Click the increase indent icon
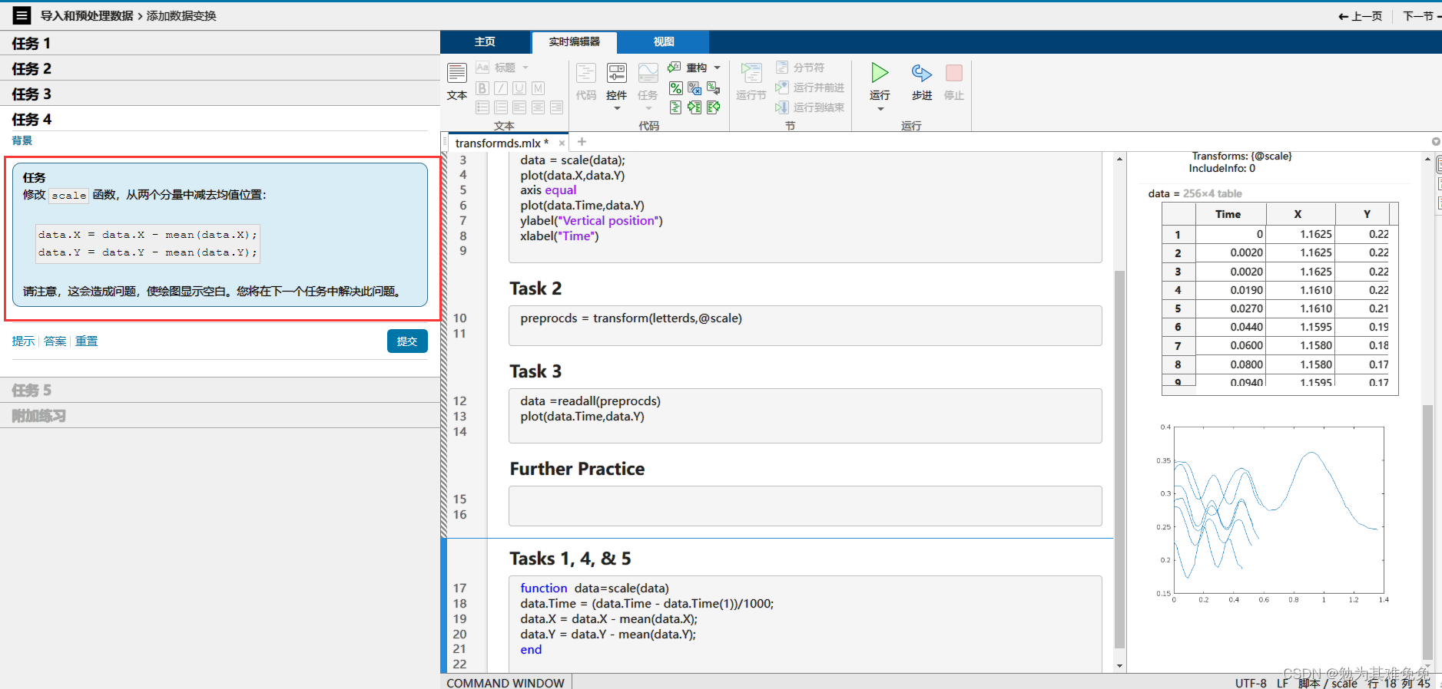 click(x=694, y=107)
